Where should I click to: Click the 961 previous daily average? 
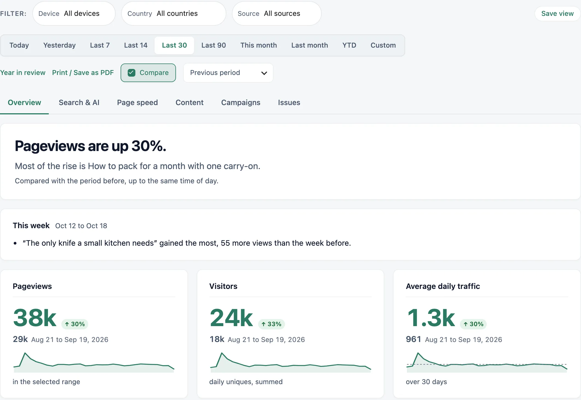click(x=413, y=339)
